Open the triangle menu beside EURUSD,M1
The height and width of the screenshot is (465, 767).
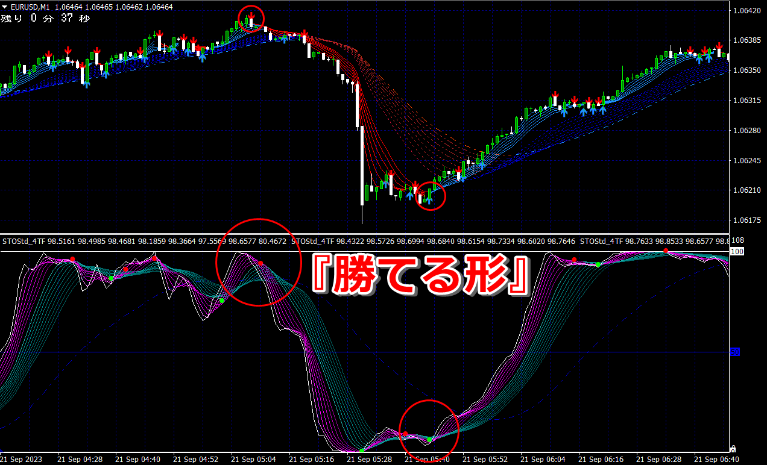[5, 7]
